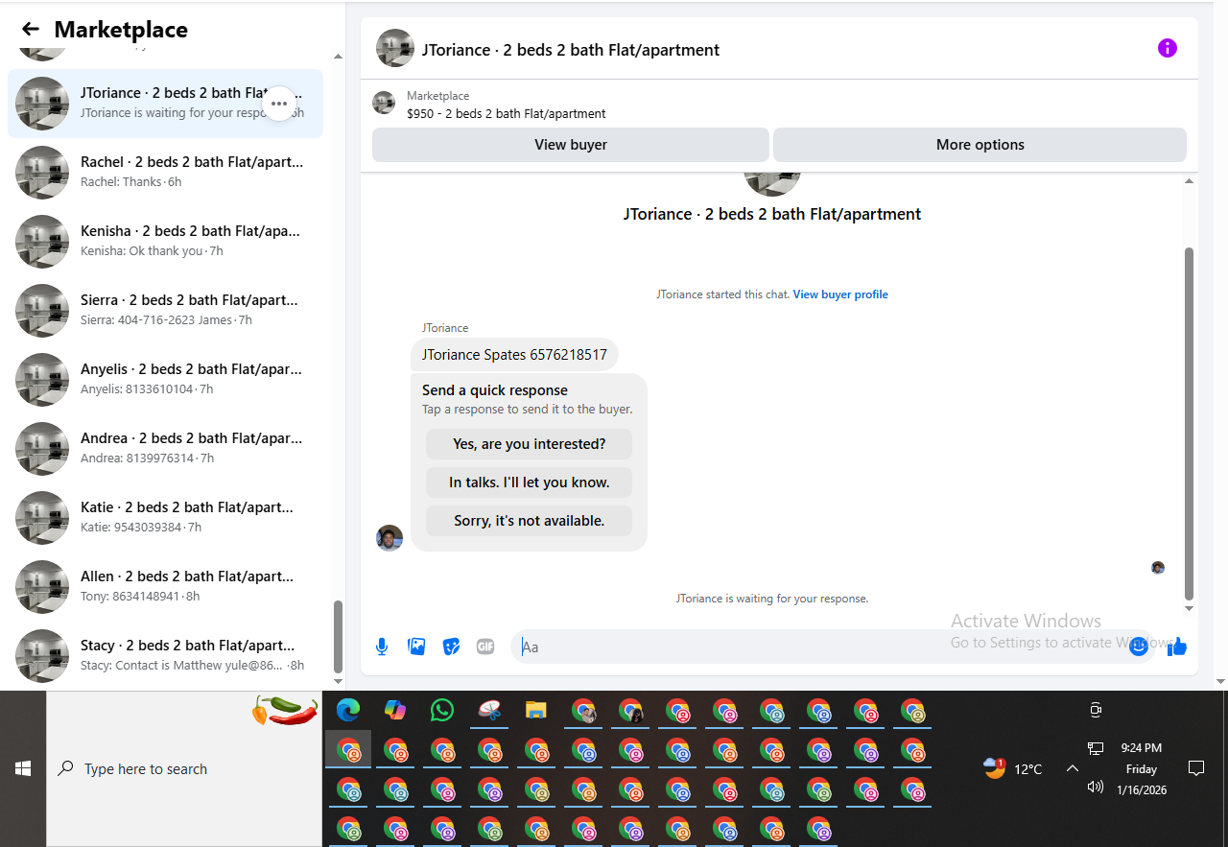This screenshot has height=847, width=1228.
Task: Open volume control in system tray
Action: coord(1096,787)
